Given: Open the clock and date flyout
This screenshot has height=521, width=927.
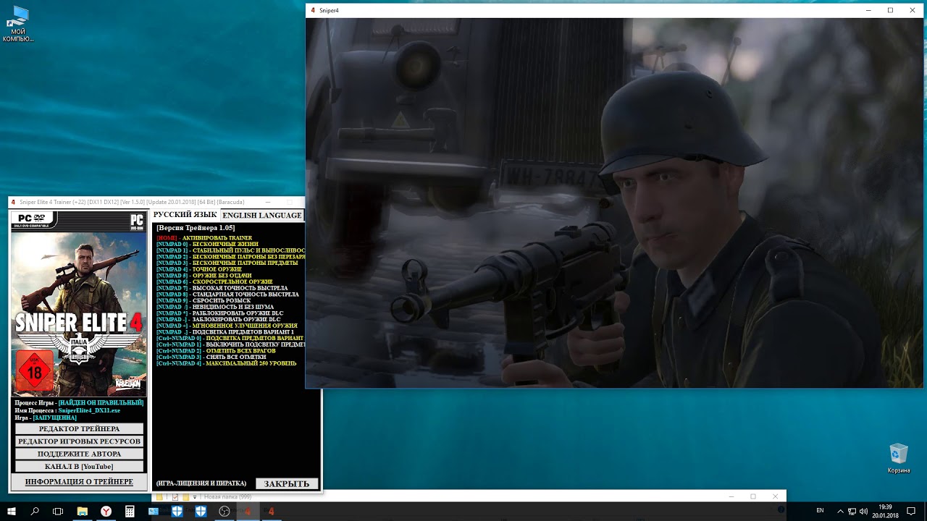Looking at the screenshot, I should point(885,511).
